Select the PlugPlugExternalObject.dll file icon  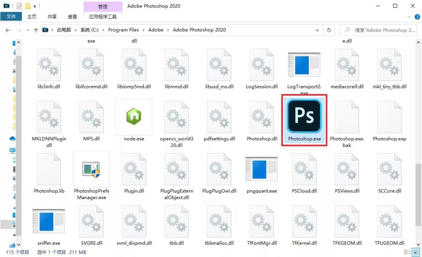[177, 169]
